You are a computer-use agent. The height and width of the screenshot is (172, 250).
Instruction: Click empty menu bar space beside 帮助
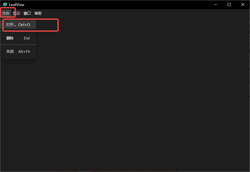143,13
